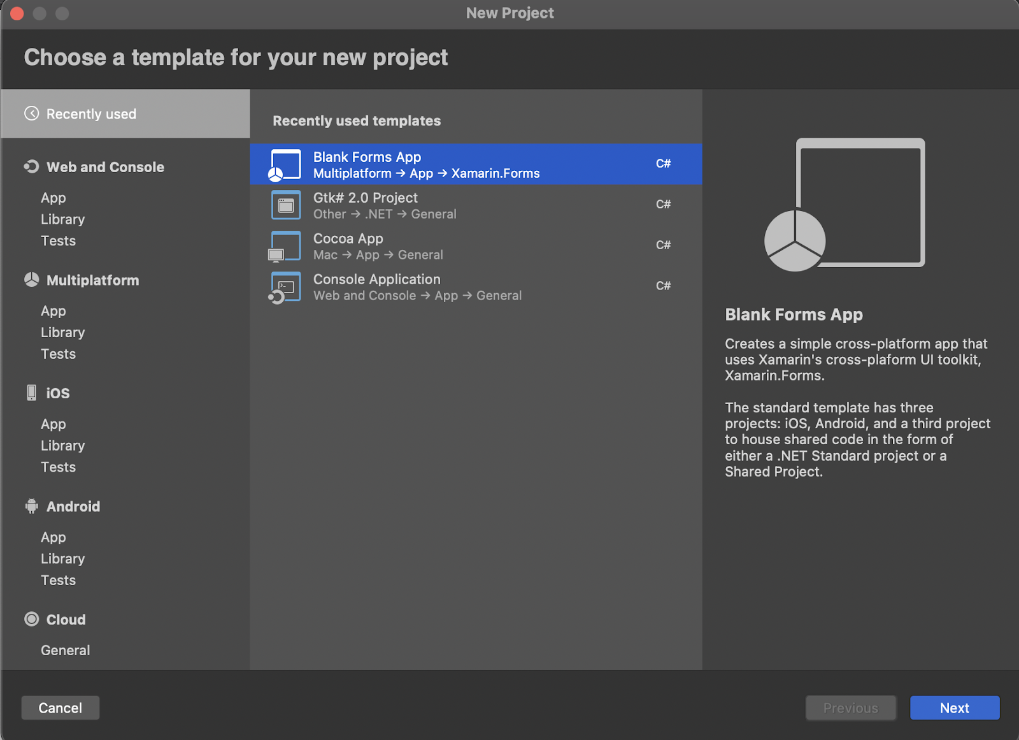This screenshot has width=1019, height=740.
Task: Click the C# label for Blank Forms App
Action: click(x=664, y=163)
